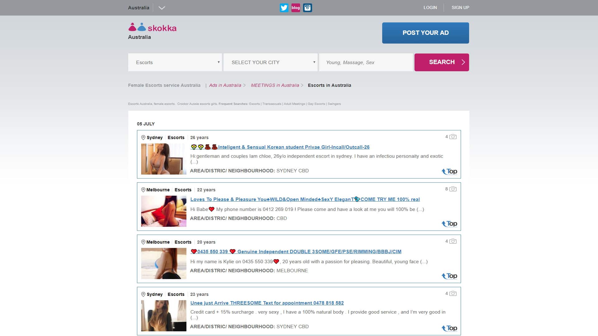
Task: Click Top arrow icon on second listing
Action: (x=449, y=224)
